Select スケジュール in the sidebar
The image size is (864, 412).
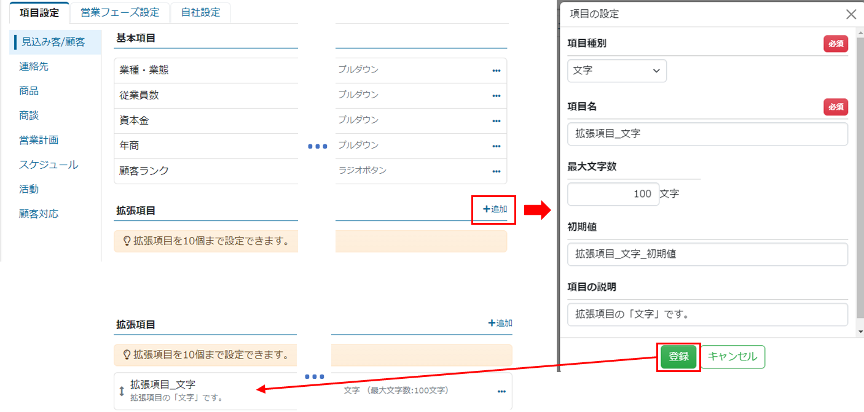point(49,165)
